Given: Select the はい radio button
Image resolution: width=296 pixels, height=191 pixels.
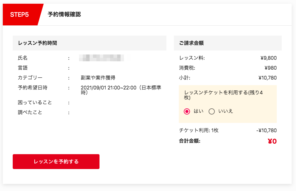Looking at the screenshot, I should 187,111.
